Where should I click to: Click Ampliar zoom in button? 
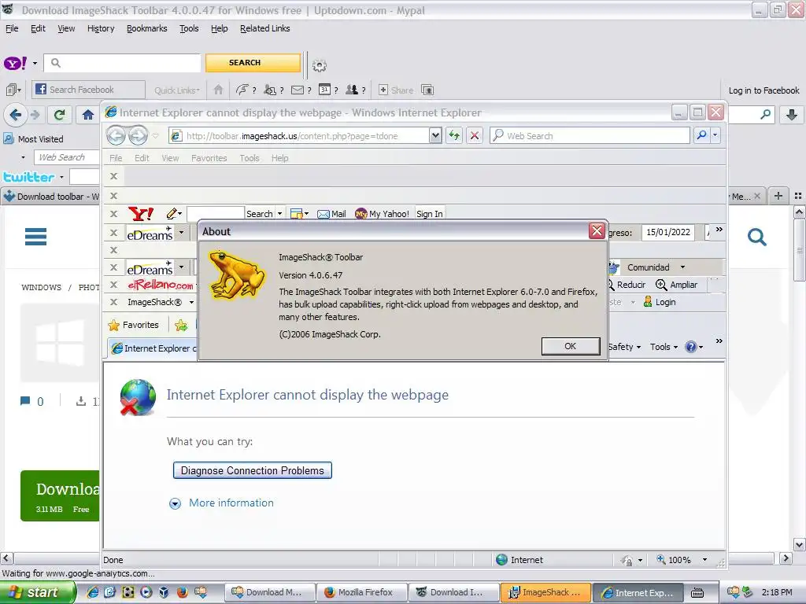pyautogui.click(x=676, y=285)
